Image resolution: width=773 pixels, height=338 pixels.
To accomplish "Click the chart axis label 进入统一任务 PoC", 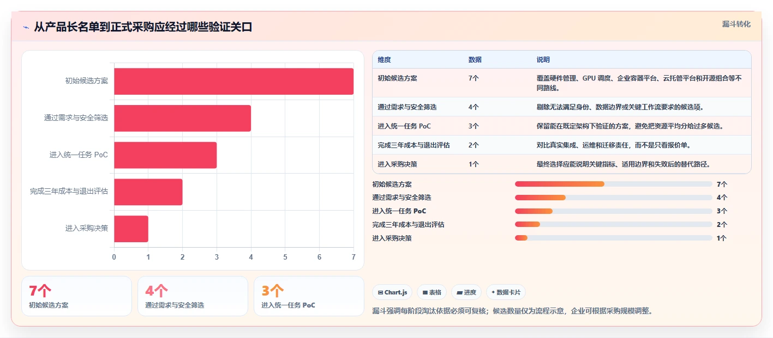I will tap(79, 155).
